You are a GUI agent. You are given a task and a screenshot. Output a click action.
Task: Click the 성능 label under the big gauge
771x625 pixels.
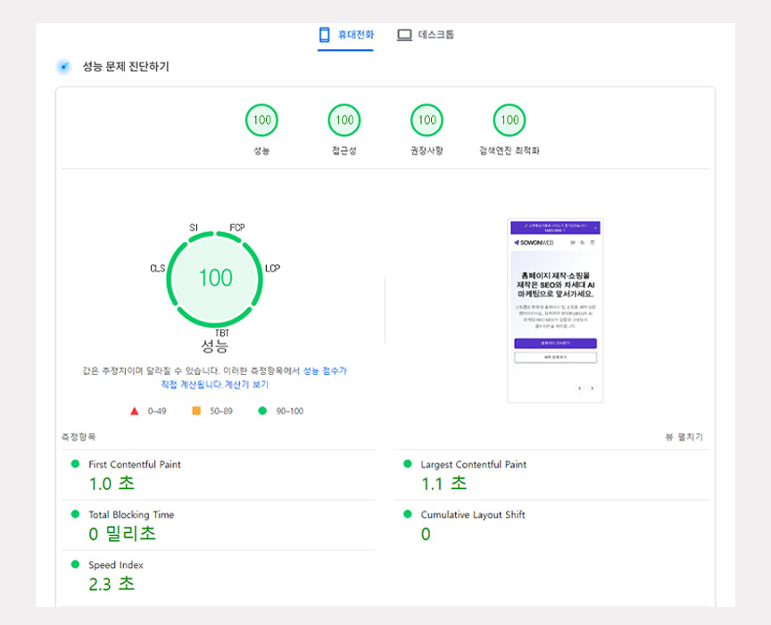(x=215, y=346)
